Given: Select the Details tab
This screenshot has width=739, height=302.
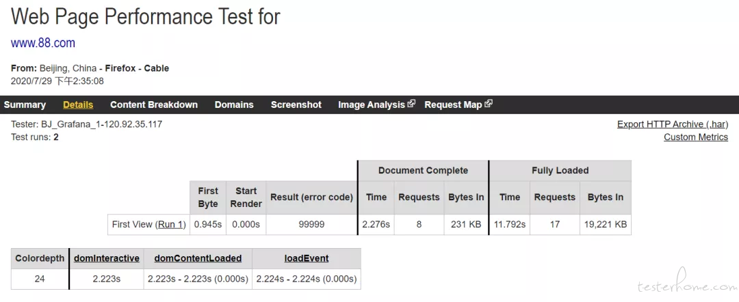Looking at the screenshot, I should click(x=78, y=105).
